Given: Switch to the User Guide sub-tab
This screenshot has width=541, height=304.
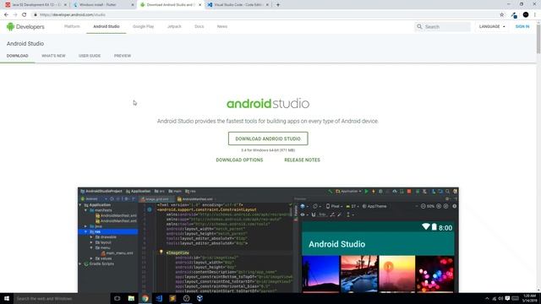Looking at the screenshot, I should [90, 56].
